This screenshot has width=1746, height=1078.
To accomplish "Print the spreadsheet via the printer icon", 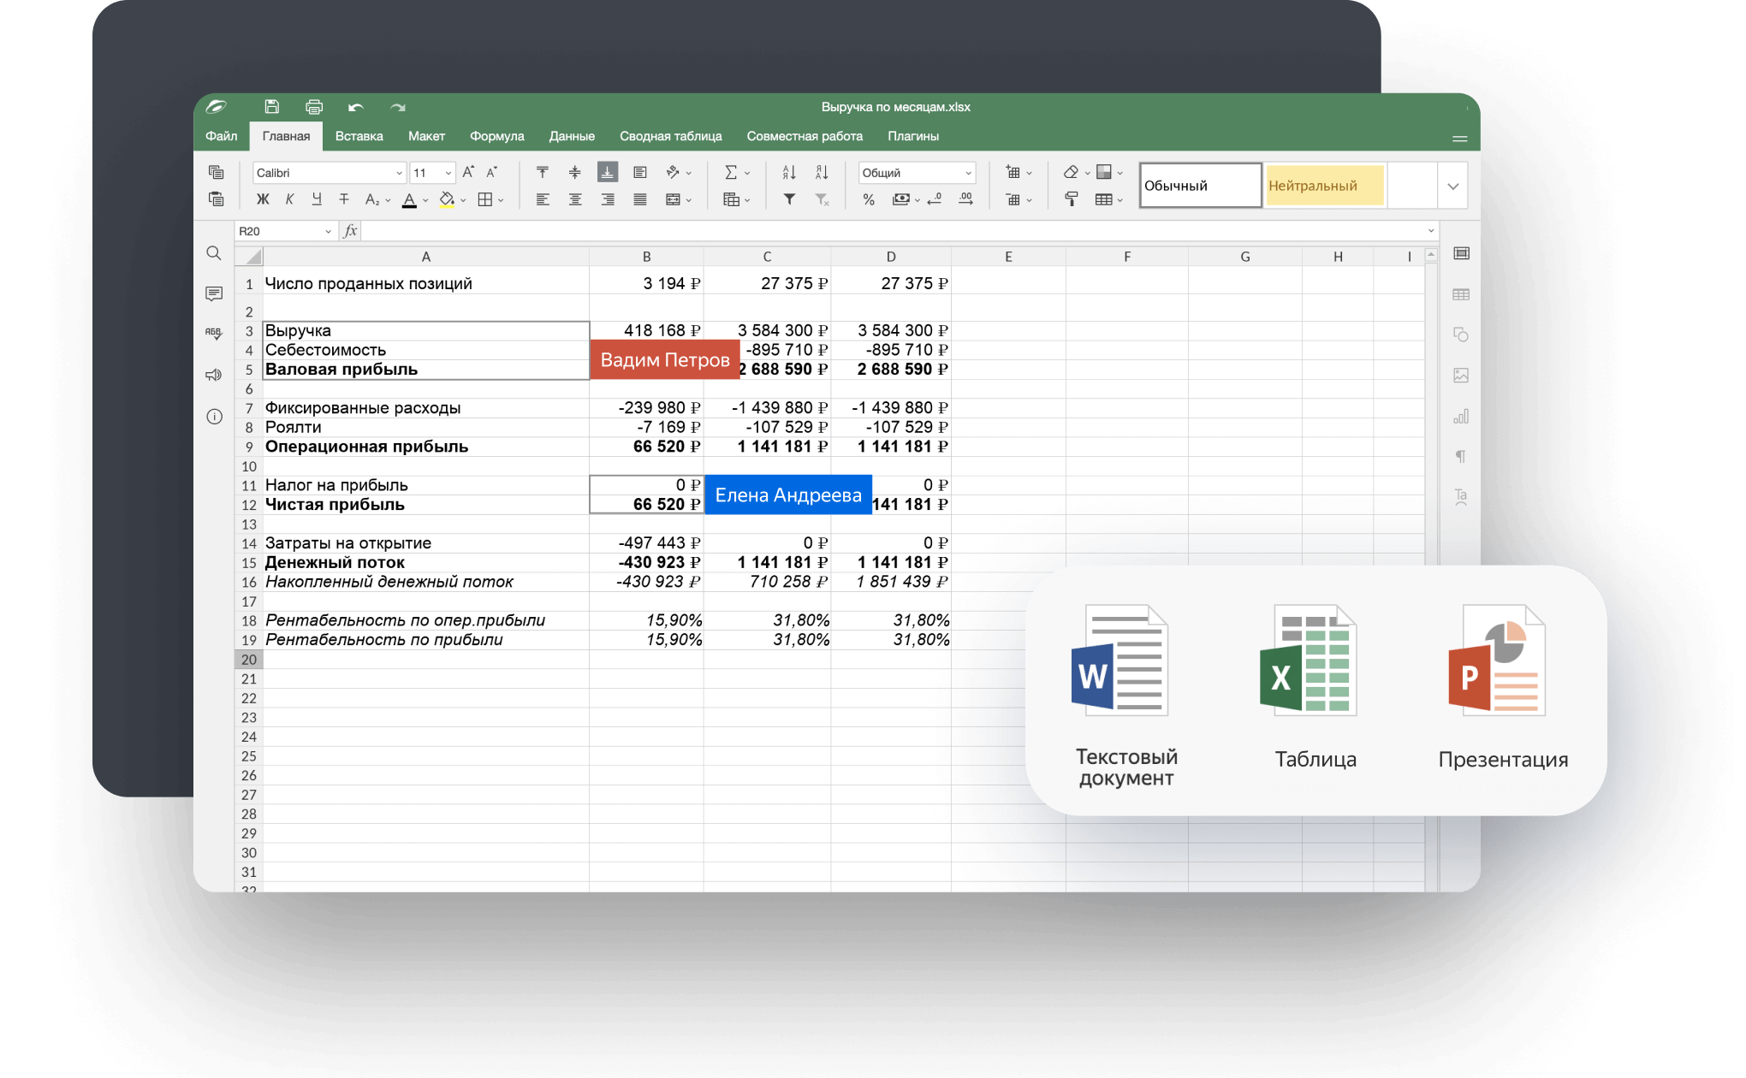I will click(x=314, y=107).
